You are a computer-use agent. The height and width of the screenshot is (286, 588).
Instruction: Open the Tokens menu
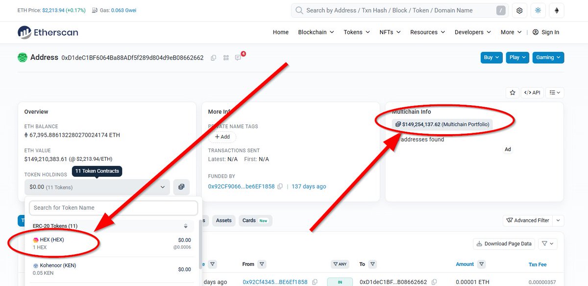[356, 32]
